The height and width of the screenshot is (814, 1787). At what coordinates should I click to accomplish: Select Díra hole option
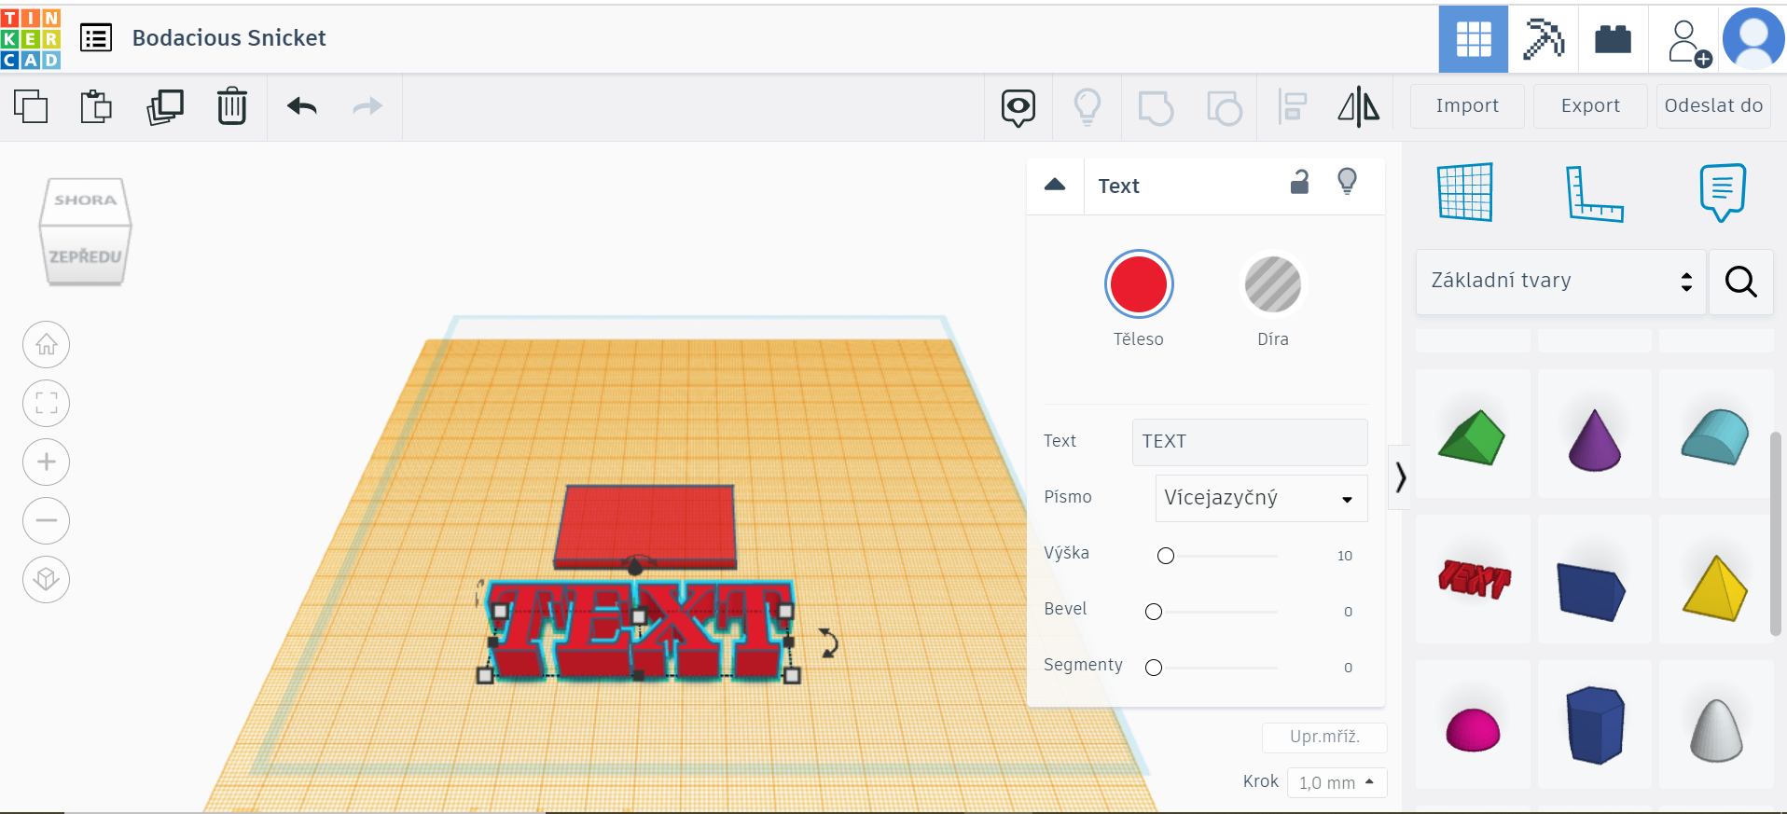coord(1273,284)
